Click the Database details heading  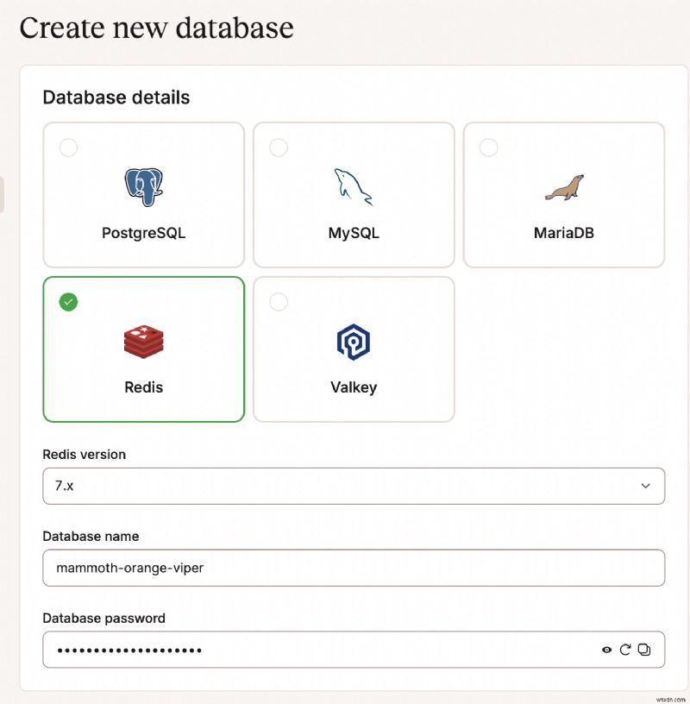coord(116,97)
